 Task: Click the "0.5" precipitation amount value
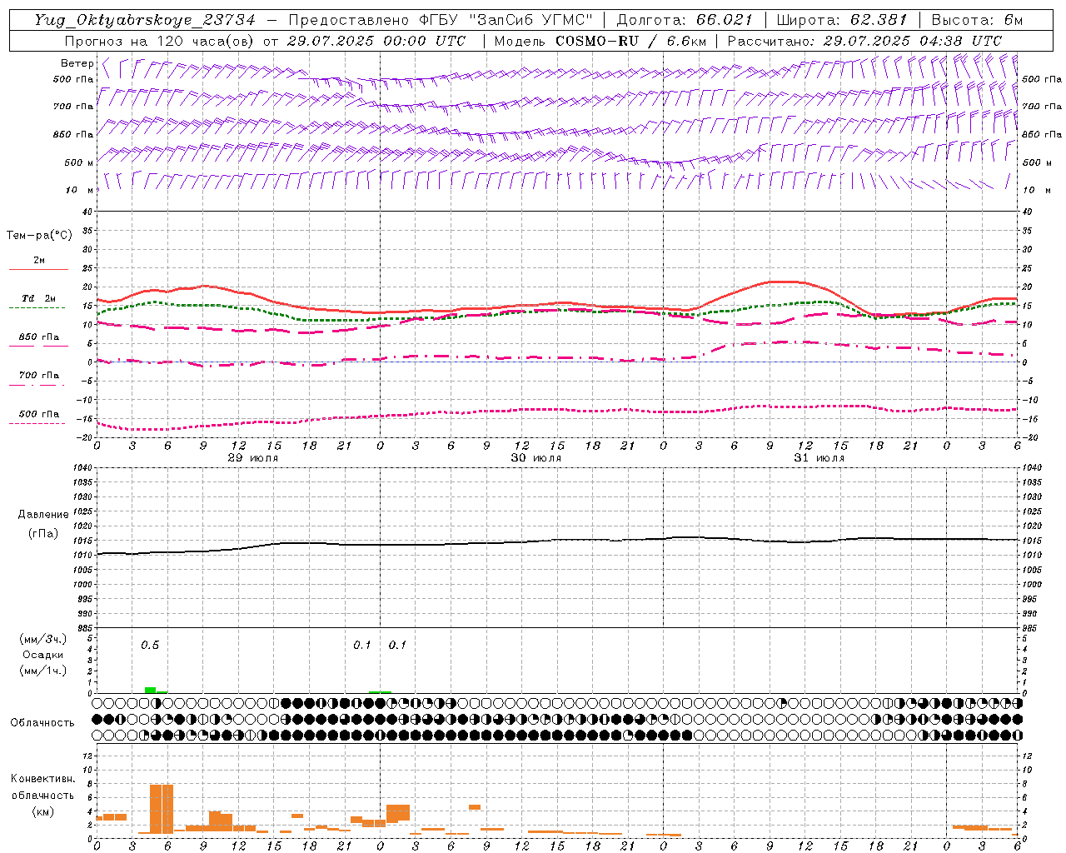(x=150, y=645)
